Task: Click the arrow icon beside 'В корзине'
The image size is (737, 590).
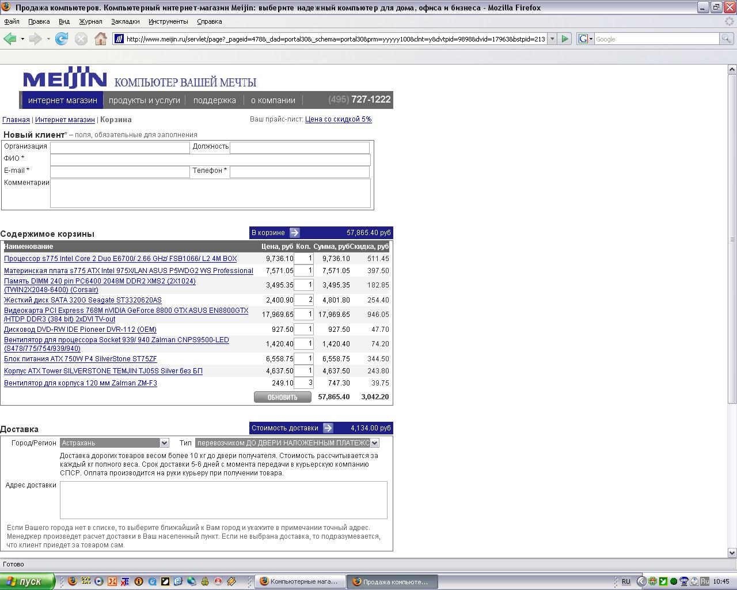Action: point(294,233)
